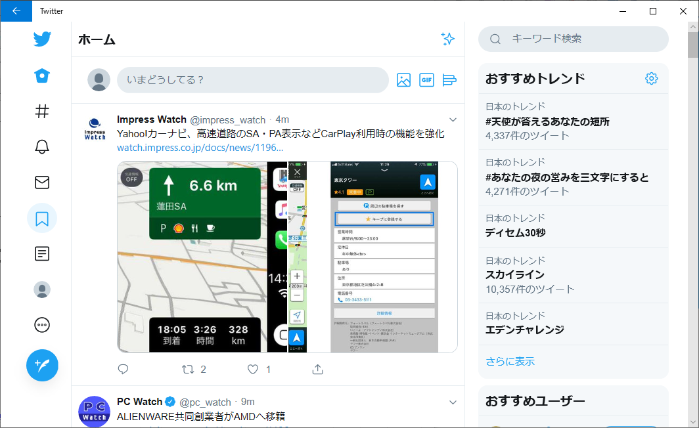Open your Profile from the sidebar

(41, 289)
